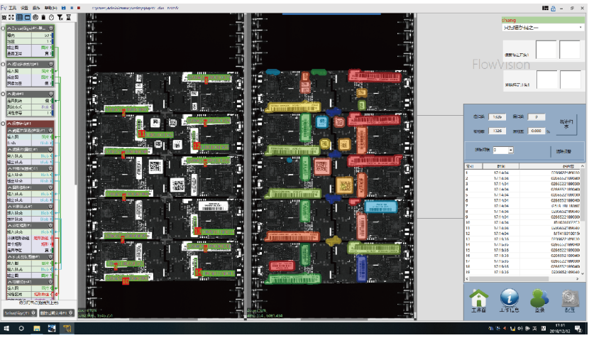The width and height of the screenshot is (589, 338).
Task: Click the button right of the 0 combo box
Action: coord(563,151)
